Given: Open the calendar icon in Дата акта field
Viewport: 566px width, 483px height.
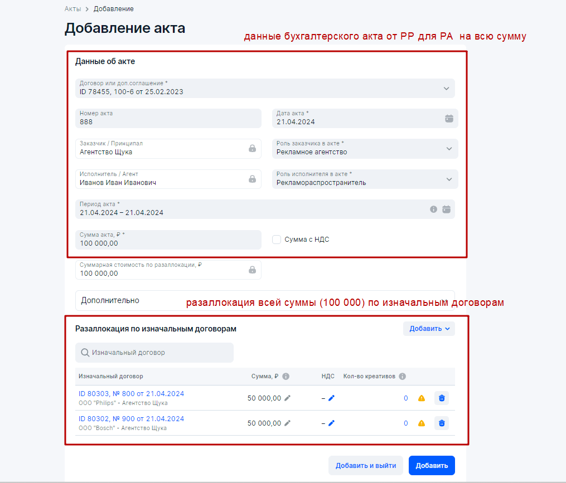Looking at the screenshot, I should tap(449, 118).
